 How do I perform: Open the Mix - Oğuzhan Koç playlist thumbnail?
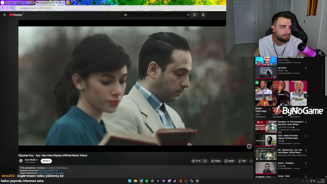click(x=266, y=154)
